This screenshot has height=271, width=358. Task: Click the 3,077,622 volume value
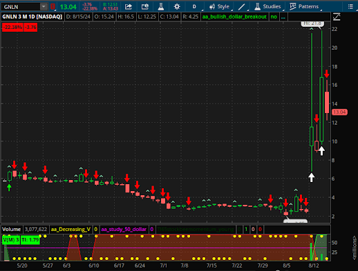pyautogui.click(x=36, y=230)
